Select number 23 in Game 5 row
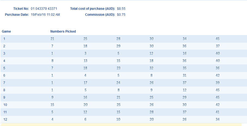 (118, 68)
